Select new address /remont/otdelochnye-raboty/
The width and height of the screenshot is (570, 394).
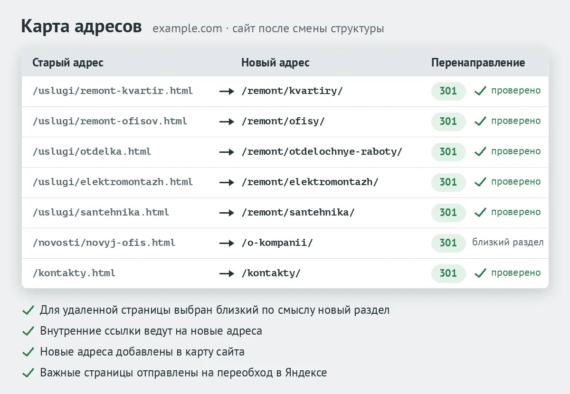(322, 152)
